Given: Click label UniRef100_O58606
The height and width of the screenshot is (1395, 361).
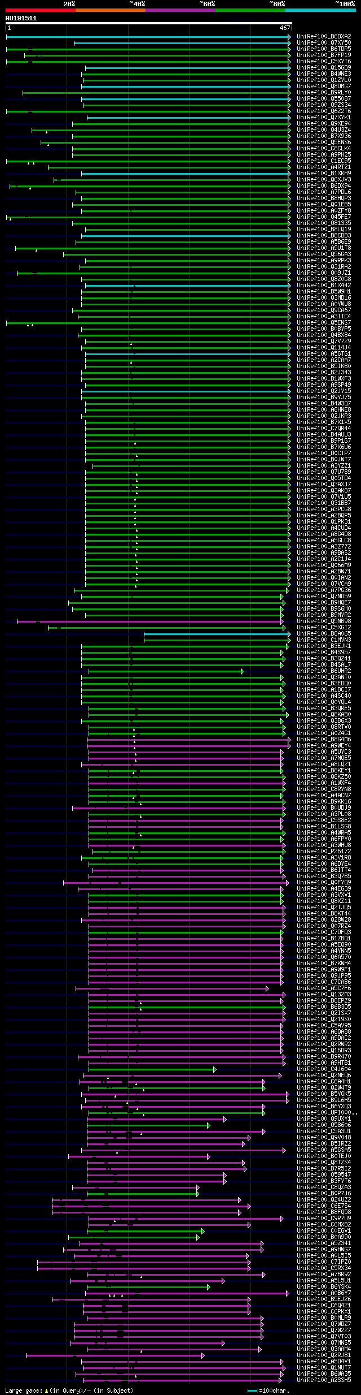Looking at the screenshot, I should click(324, 1125).
